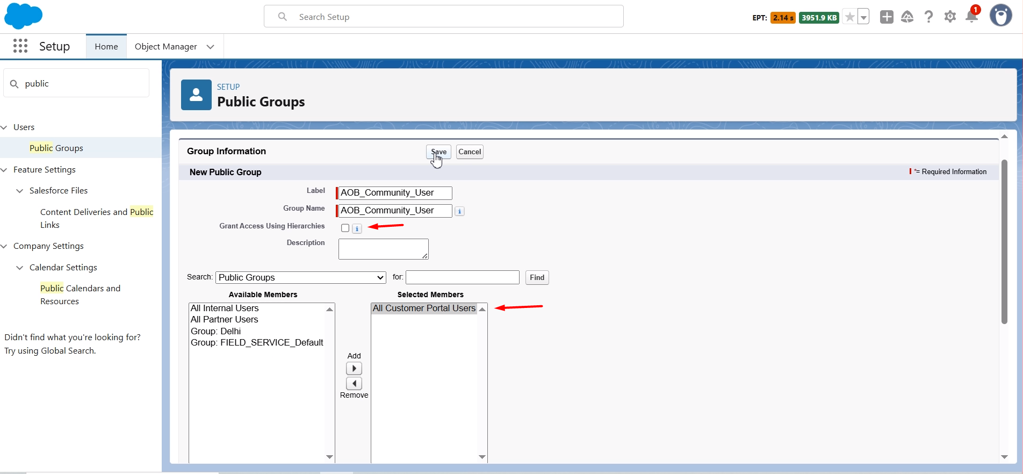
Task: Click the Public Groups header icon
Action: point(196,95)
